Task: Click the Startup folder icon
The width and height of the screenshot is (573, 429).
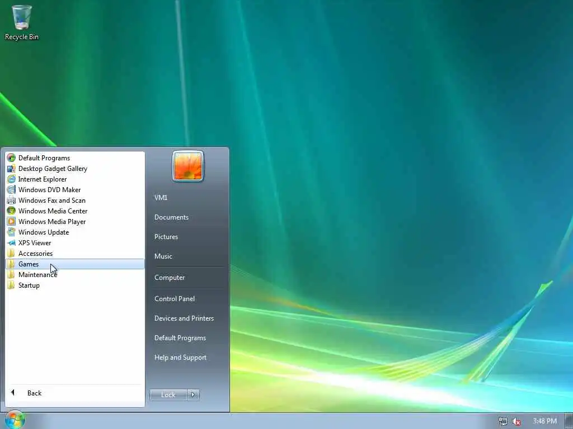Action: point(11,285)
